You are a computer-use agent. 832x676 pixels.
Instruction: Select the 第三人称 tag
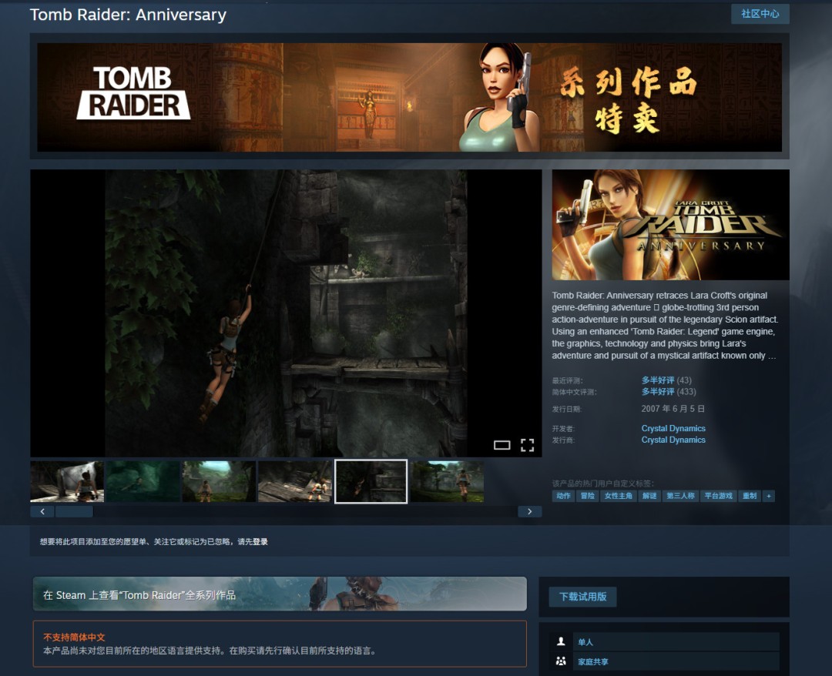680,496
